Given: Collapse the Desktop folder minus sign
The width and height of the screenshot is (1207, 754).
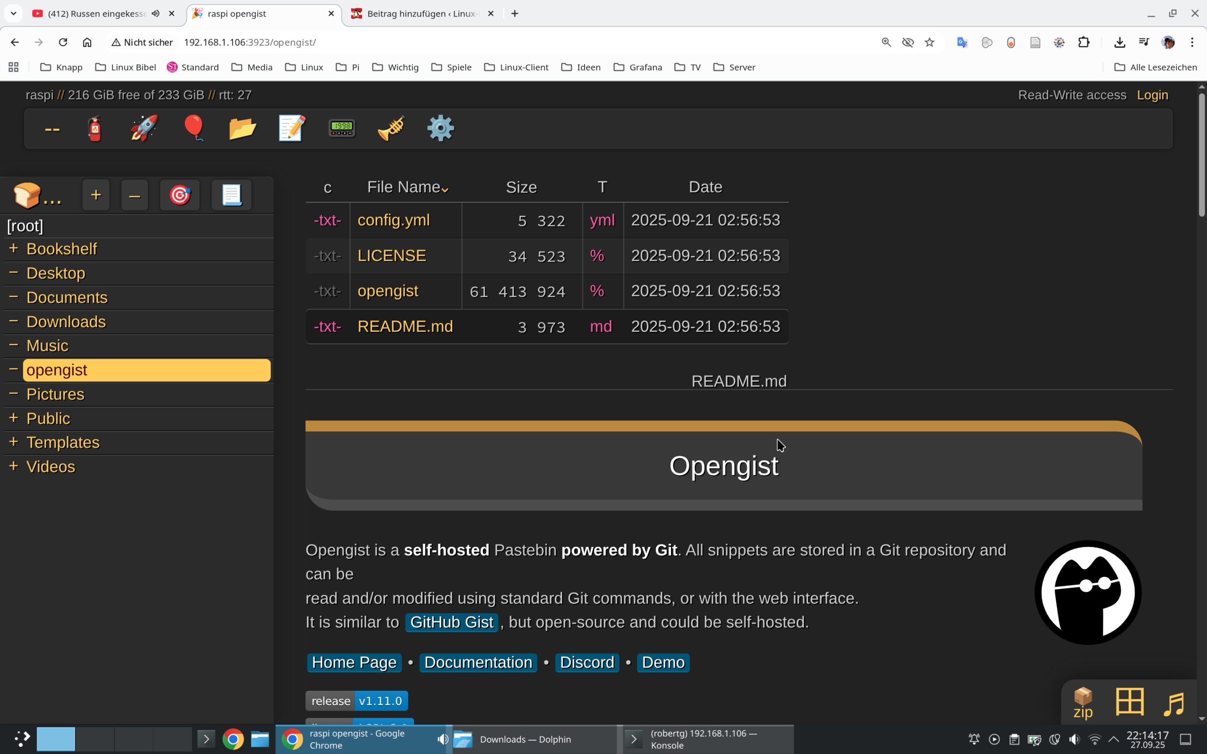Looking at the screenshot, I should (14, 272).
